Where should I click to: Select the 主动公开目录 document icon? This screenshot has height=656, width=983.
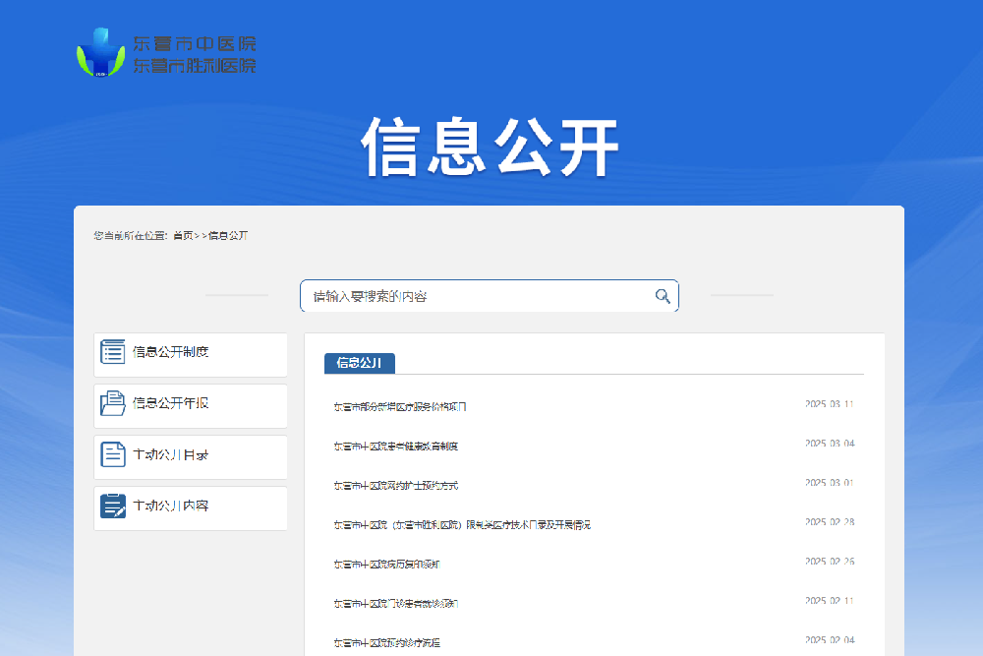pos(112,453)
